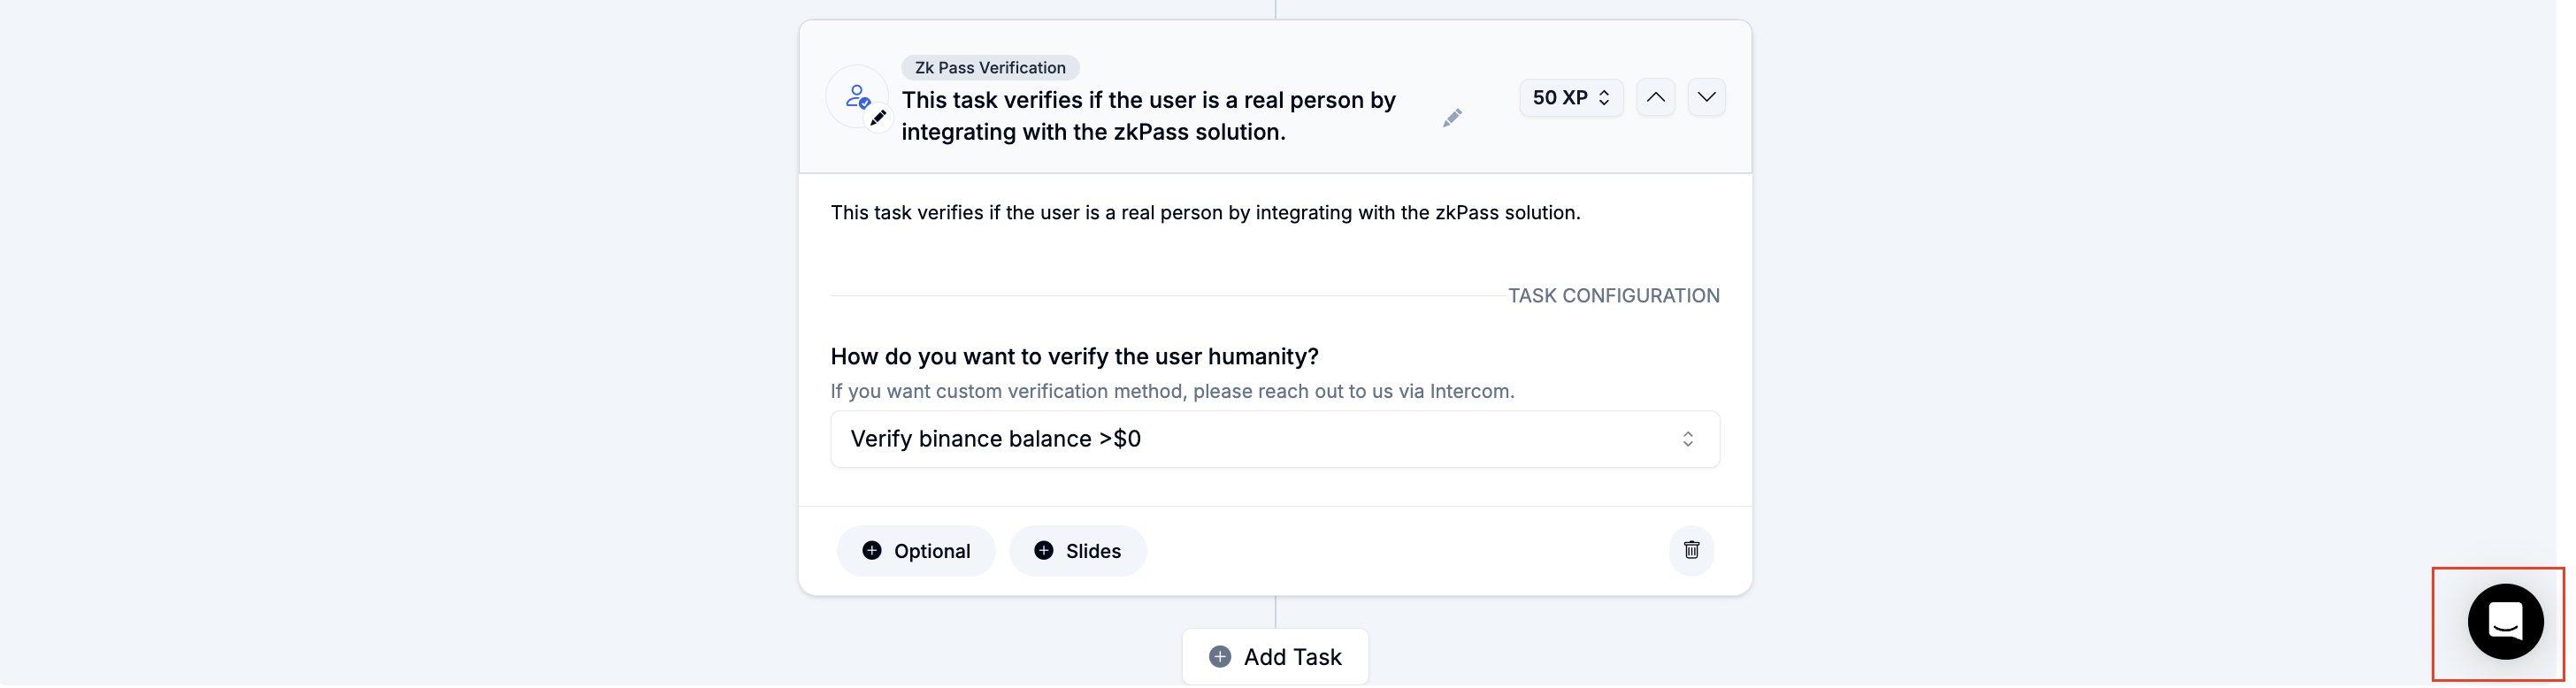This screenshot has height=688, width=2576.
Task: Toggle the Optional setting for this task
Action: 916,551
